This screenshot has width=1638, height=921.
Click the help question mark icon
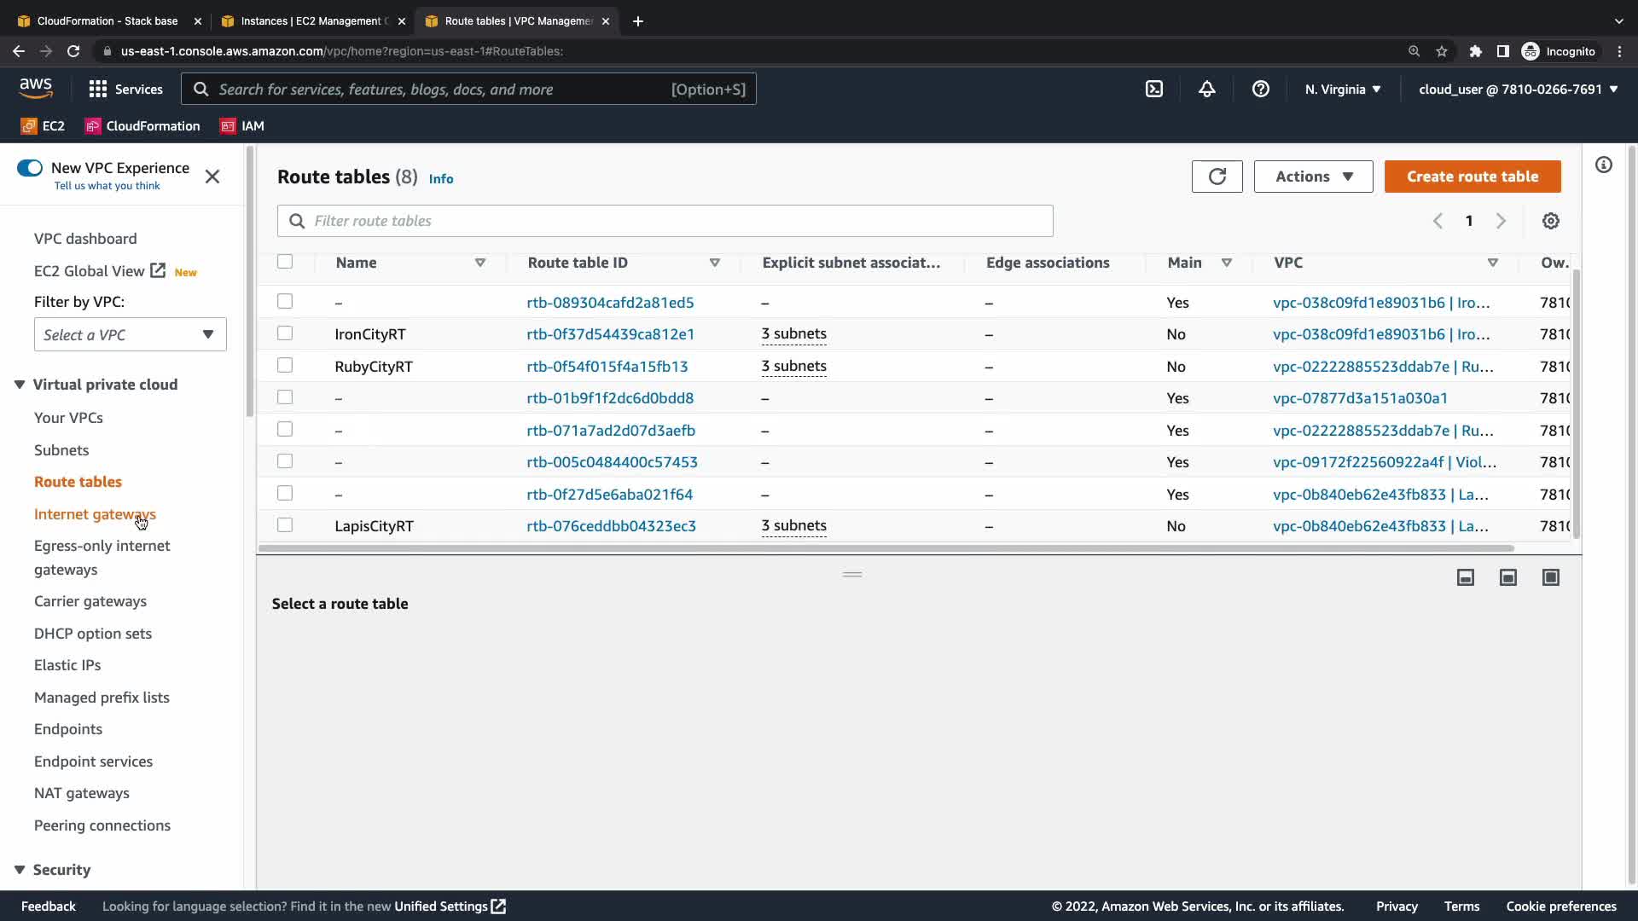(1260, 89)
